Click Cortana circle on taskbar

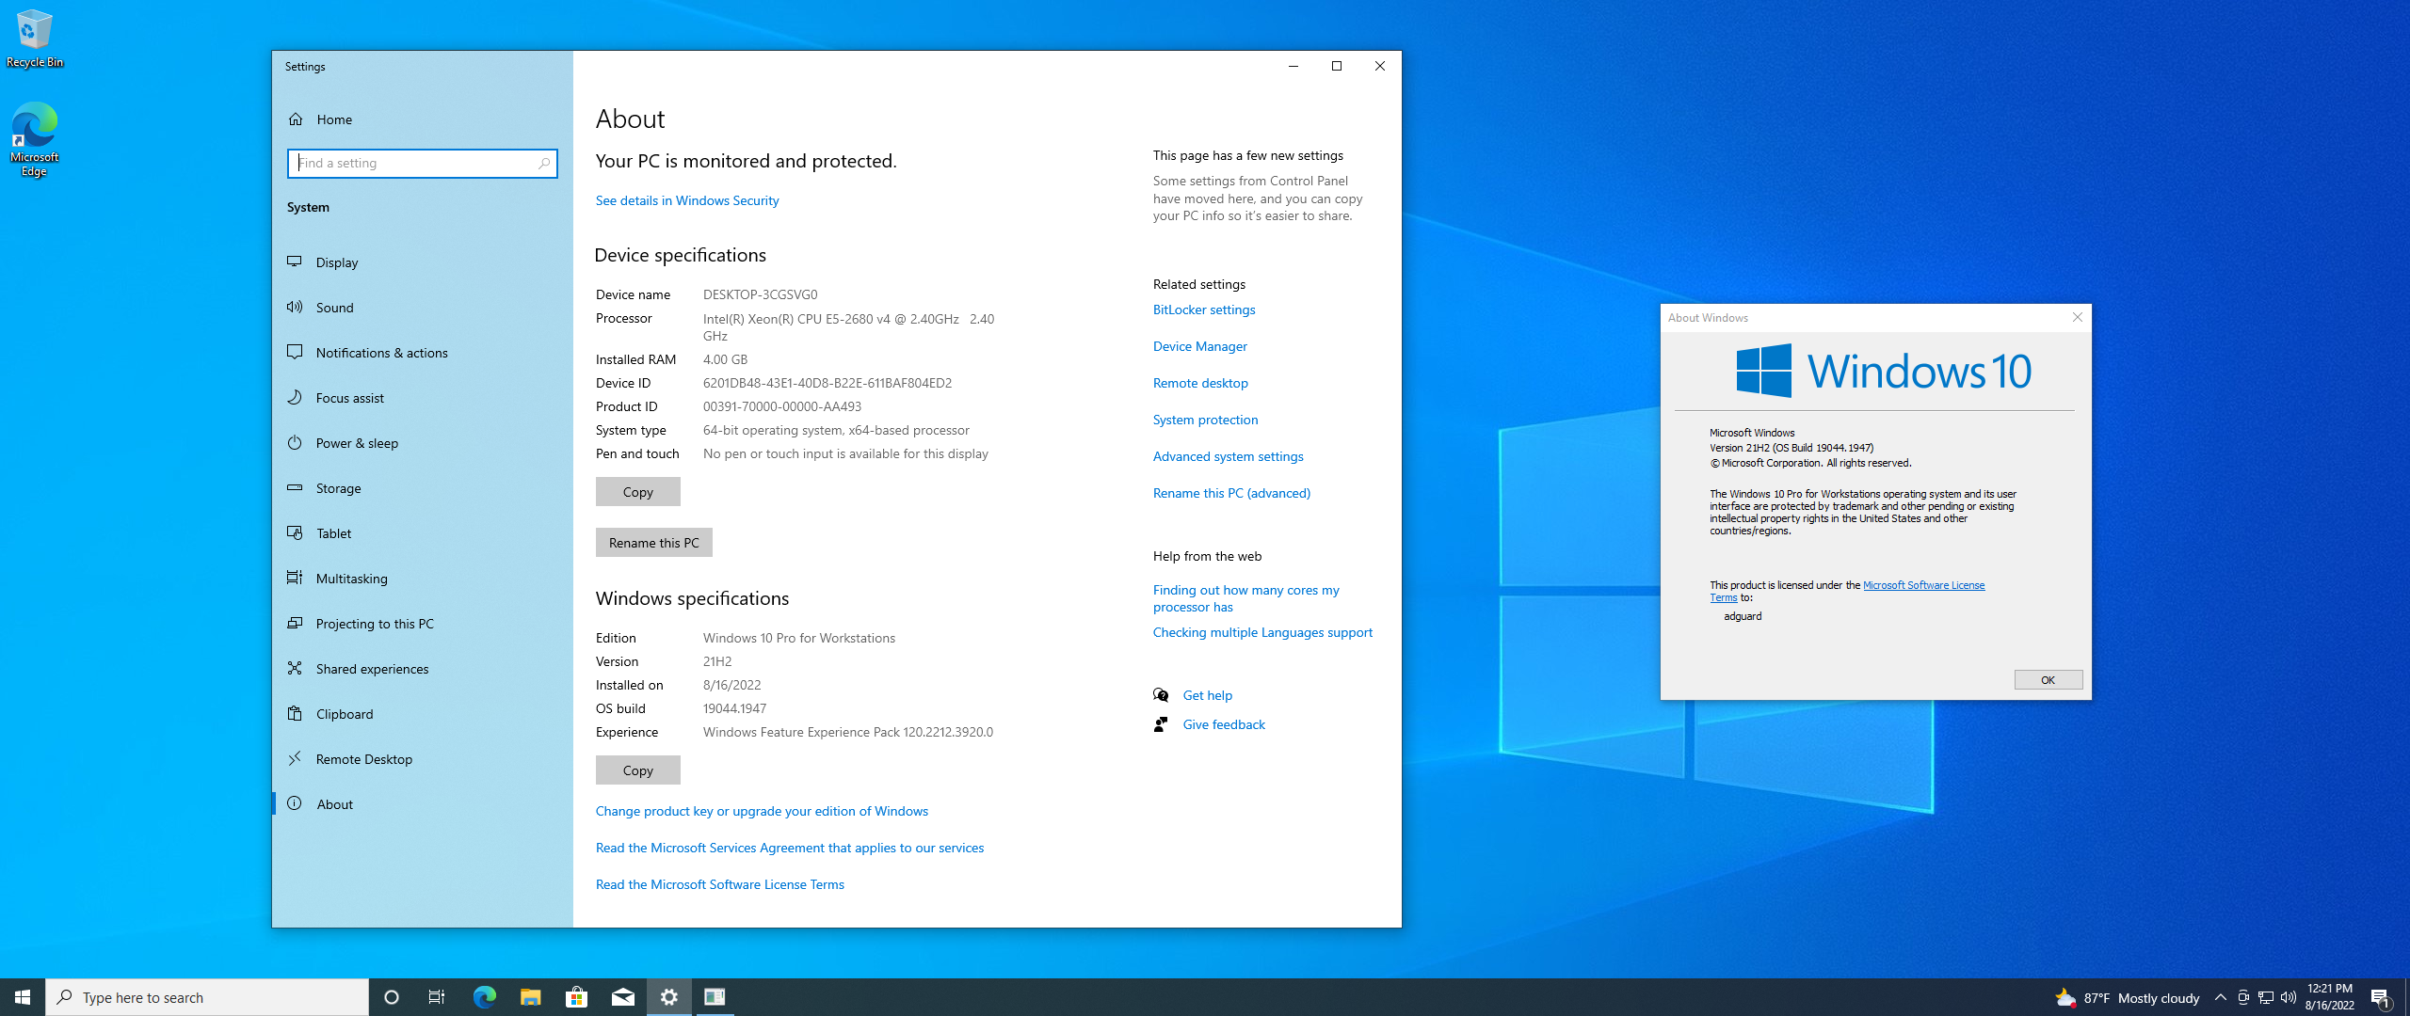(392, 997)
